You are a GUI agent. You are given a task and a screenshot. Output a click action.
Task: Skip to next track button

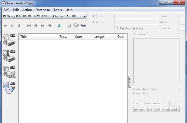click(49, 25)
